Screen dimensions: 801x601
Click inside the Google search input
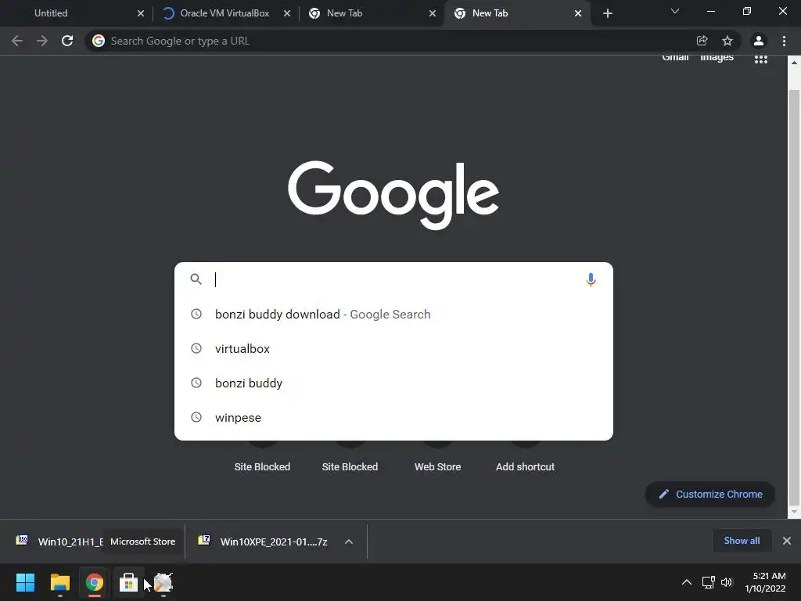point(393,279)
